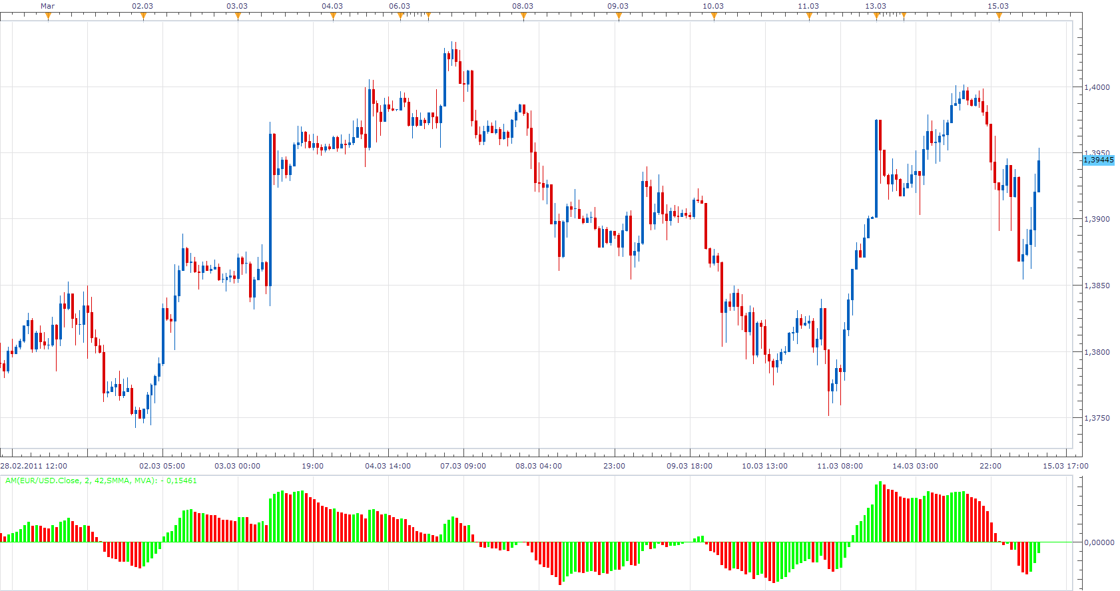The height and width of the screenshot is (591, 1120).
Task: Click the 1,3850 price axis label
Action: pyautogui.click(x=1097, y=286)
